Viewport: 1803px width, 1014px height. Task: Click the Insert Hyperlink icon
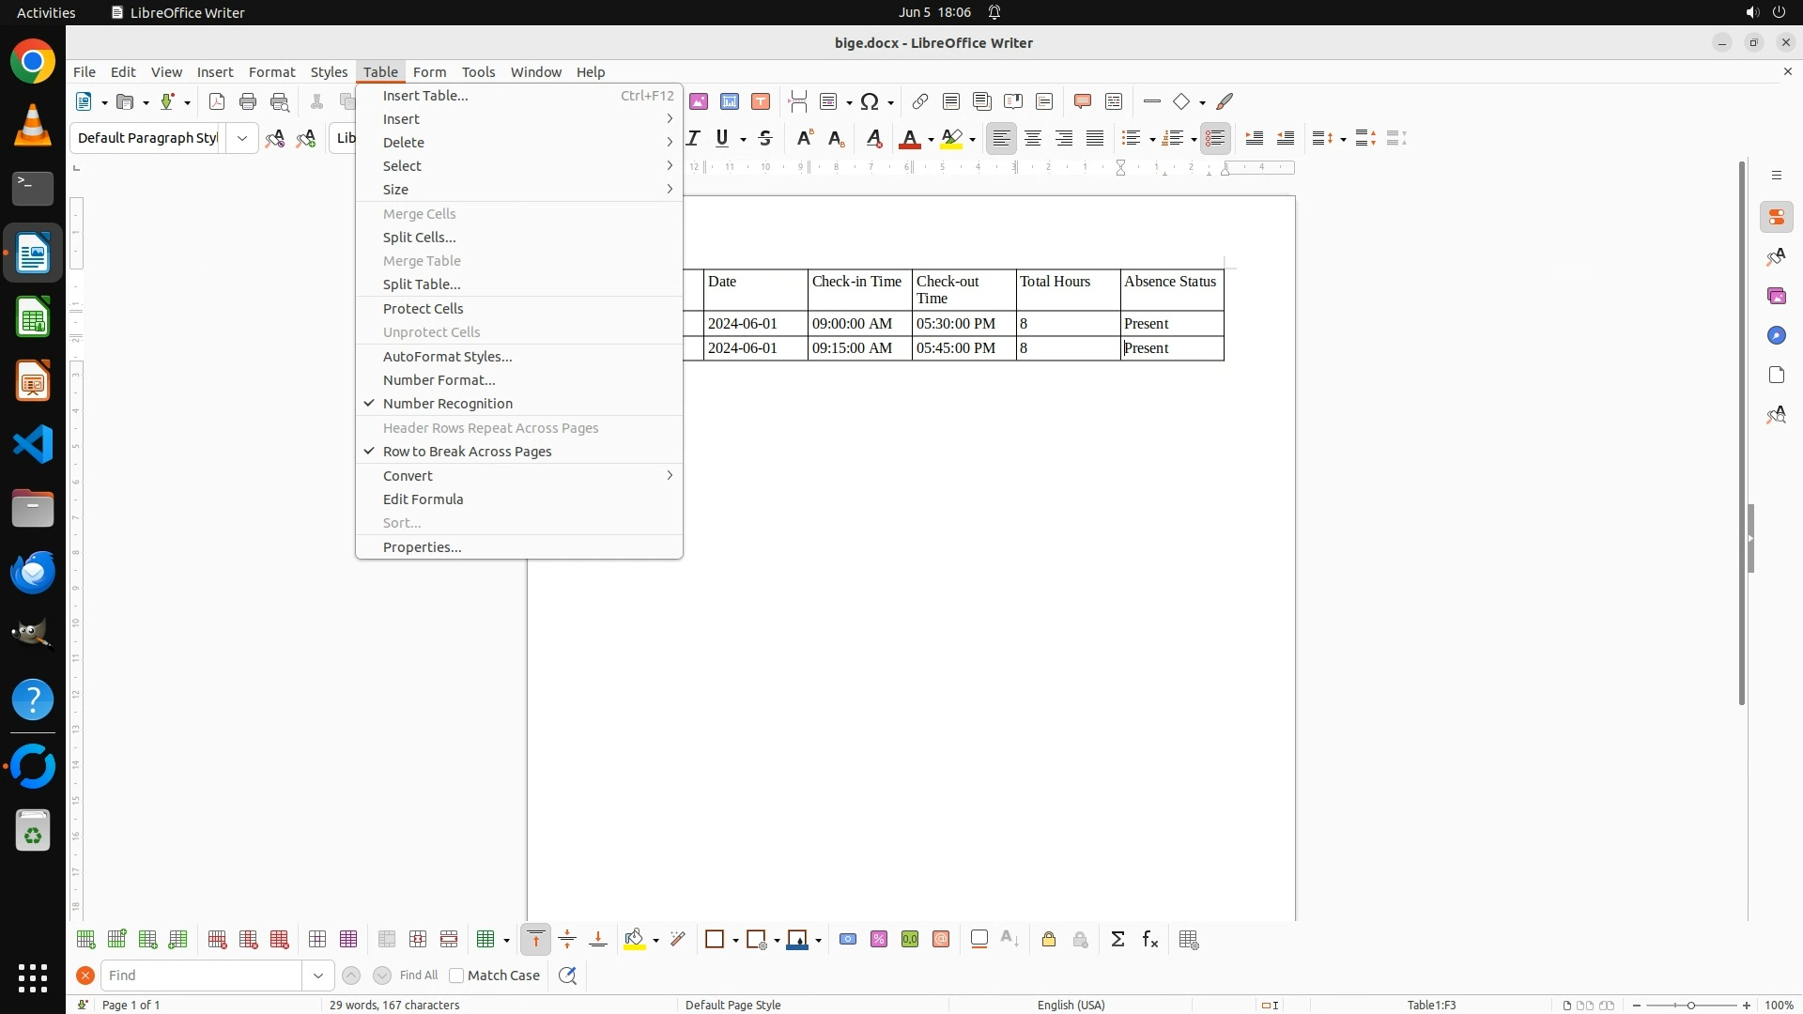click(x=920, y=101)
